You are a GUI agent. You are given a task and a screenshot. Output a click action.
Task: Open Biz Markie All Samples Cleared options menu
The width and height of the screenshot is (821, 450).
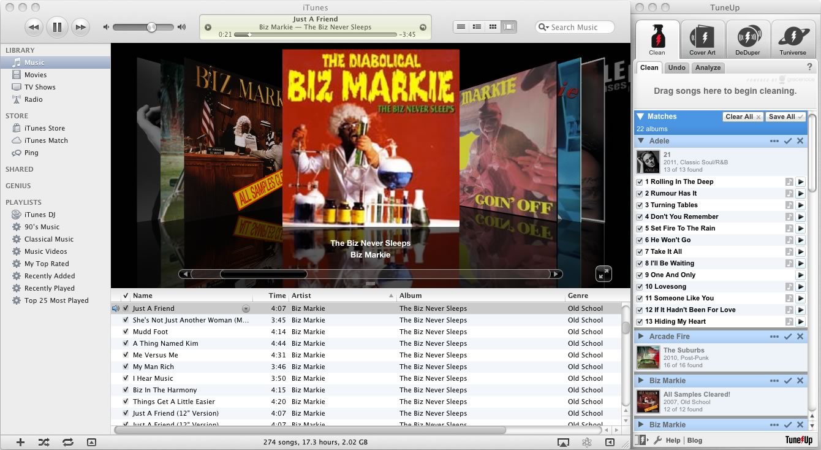click(774, 381)
